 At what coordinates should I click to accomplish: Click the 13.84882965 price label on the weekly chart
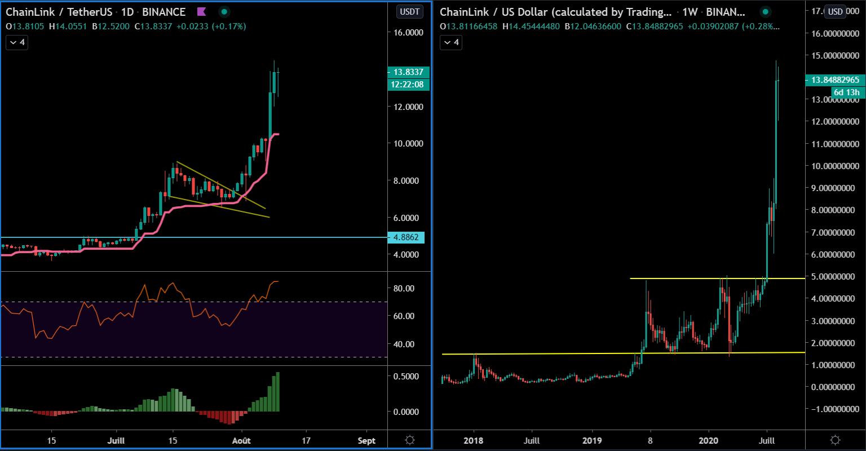pos(836,80)
